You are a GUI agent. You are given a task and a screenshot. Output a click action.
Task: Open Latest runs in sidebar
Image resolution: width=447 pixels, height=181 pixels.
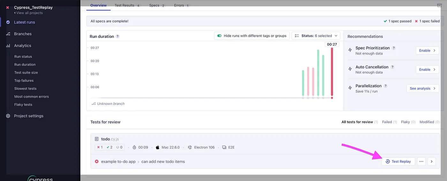pyautogui.click(x=25, y=22)
